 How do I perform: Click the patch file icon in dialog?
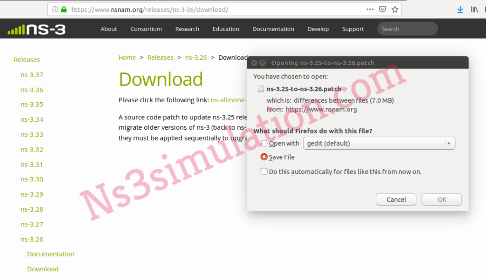(x=261, y=89)
